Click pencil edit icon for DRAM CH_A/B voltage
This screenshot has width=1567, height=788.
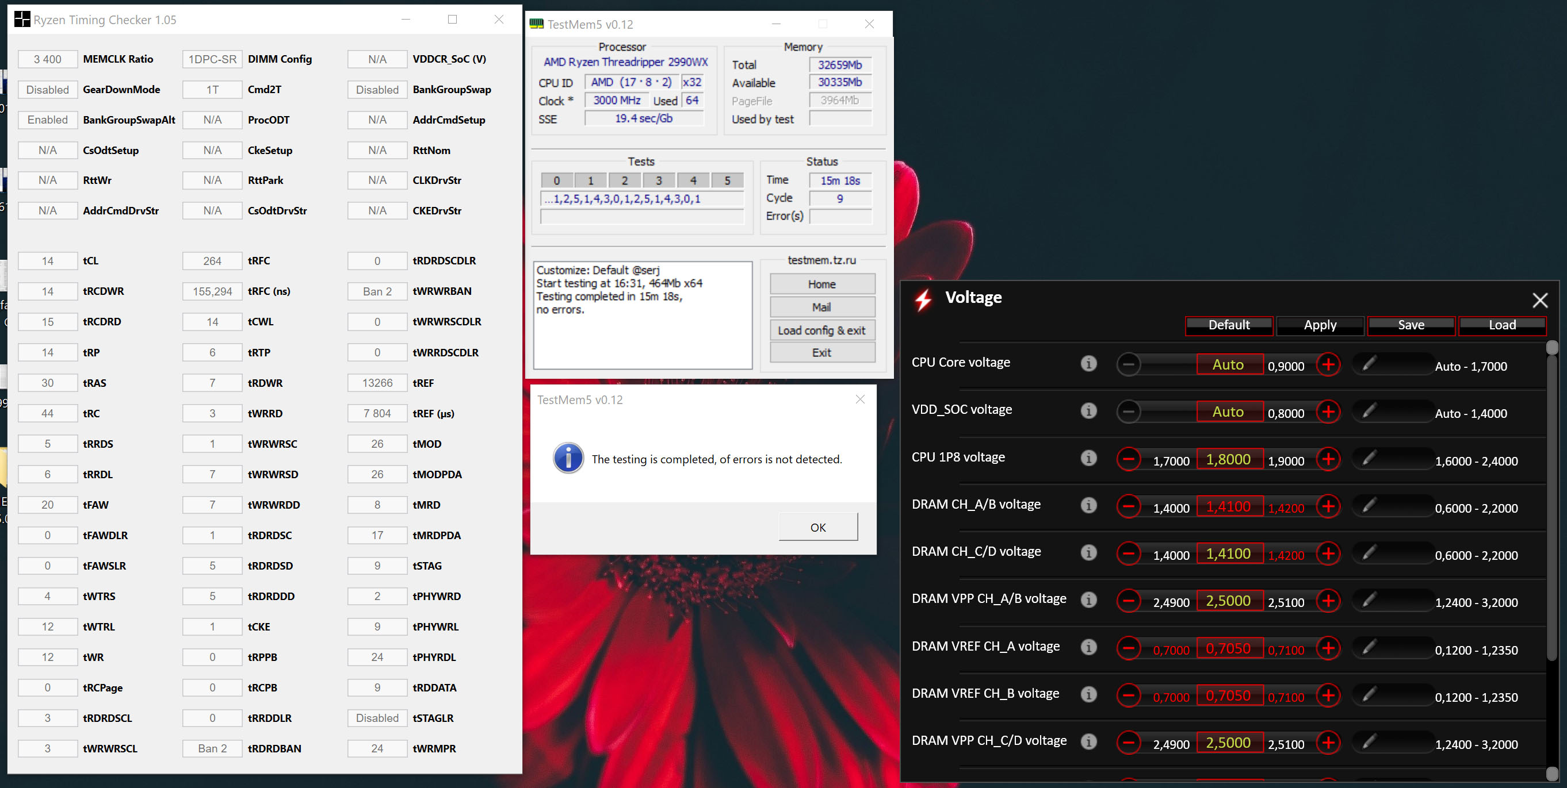click(x=1369, y=505)
